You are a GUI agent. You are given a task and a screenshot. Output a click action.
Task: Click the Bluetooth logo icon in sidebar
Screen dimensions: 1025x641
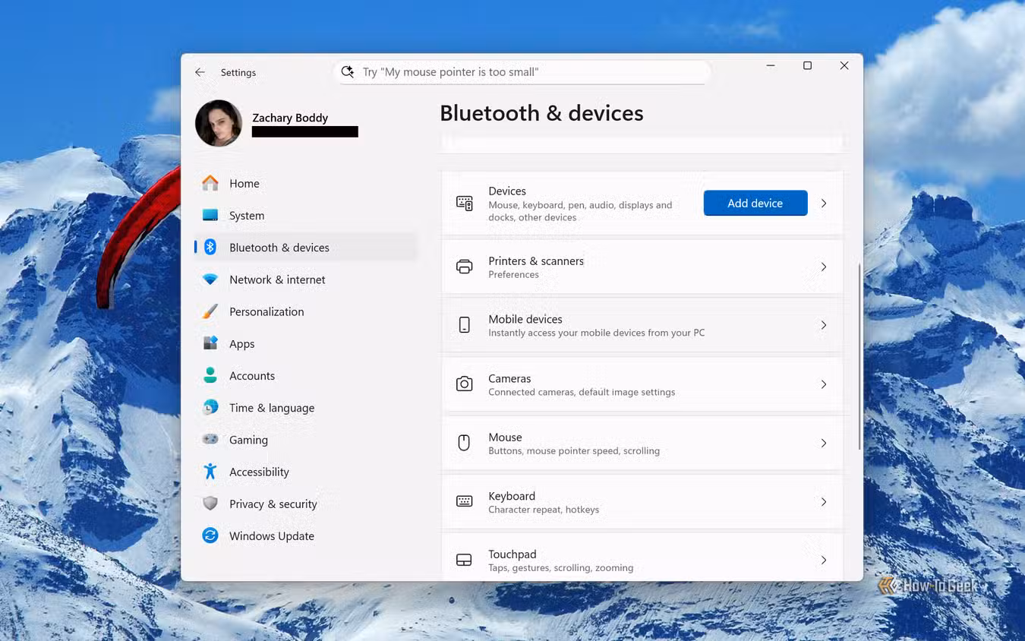click(210, 247)
